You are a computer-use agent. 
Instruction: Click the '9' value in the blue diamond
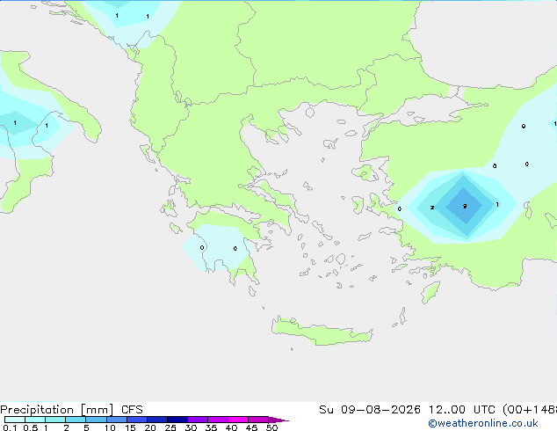click(465, 206)
